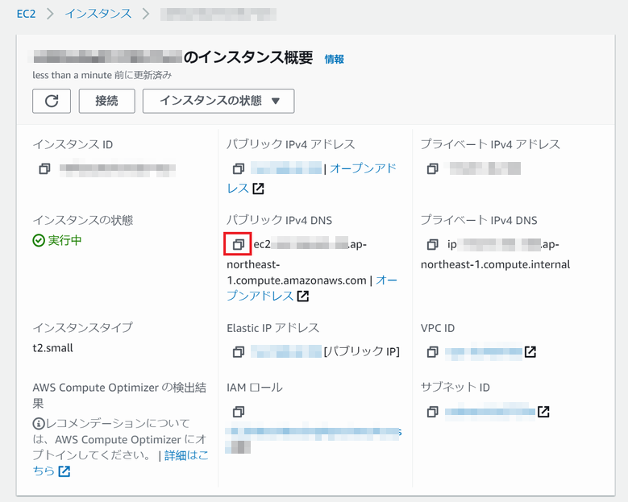This screenshot has width=628, height=502.
Task: Go to EC2 in breadcrumb
Action: pyautogui.click(x=26, y=14)
